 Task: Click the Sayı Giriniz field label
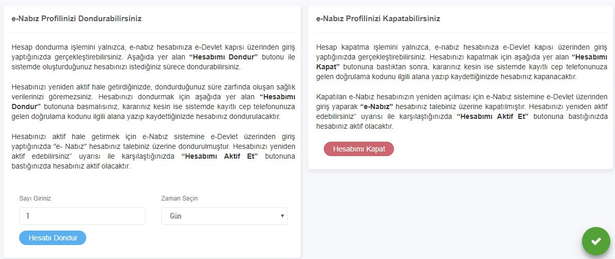coord(35,199)
